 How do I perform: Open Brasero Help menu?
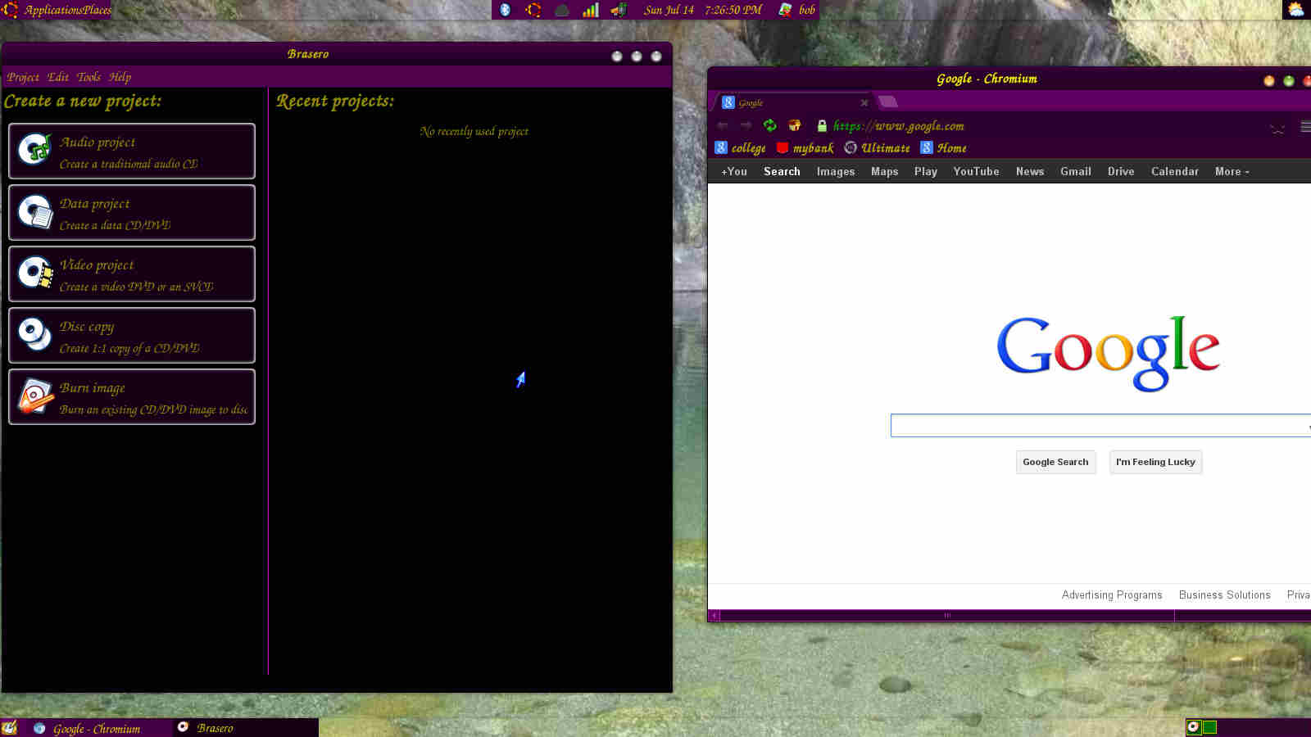pyautogui.click(x=120, y=77)
